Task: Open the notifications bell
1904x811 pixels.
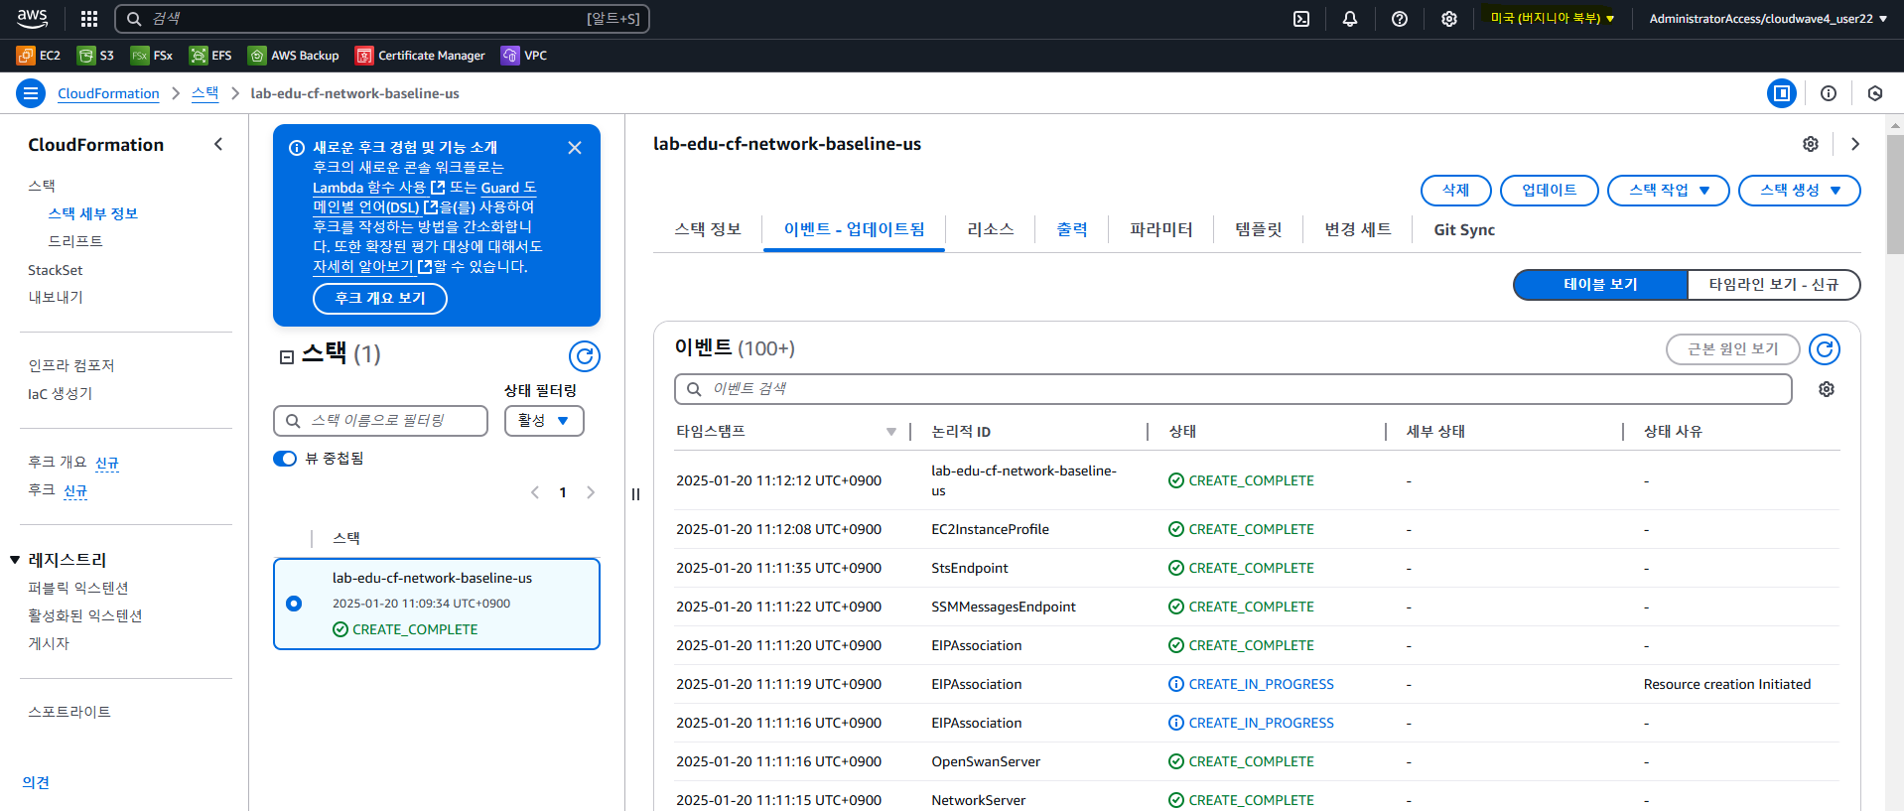Action: 1350,19
